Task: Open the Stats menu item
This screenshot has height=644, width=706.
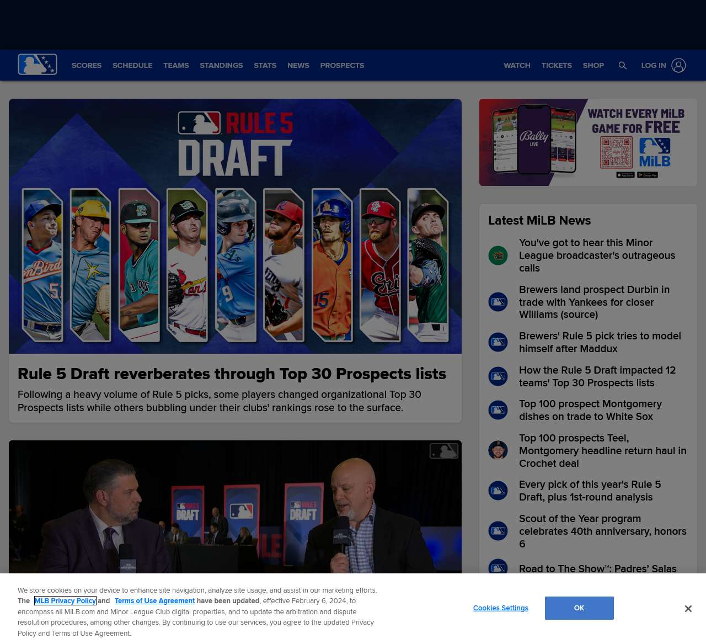Action: tap(265, 65)
